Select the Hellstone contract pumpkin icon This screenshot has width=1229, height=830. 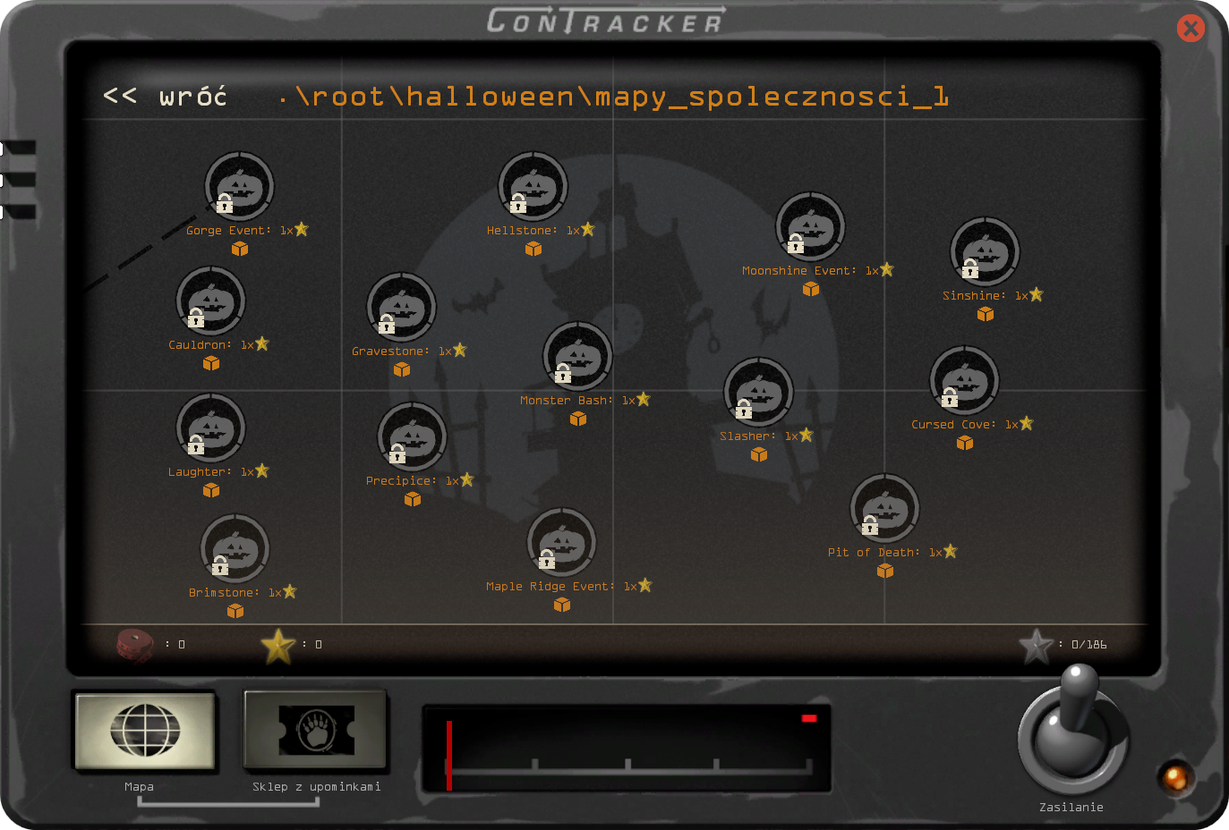coord(533,187)
